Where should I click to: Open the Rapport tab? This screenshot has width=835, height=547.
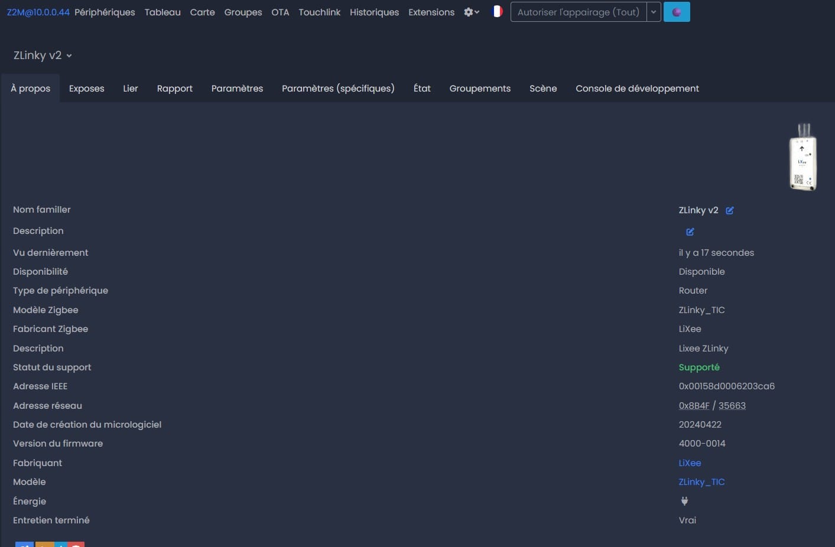tap(175, 88)
